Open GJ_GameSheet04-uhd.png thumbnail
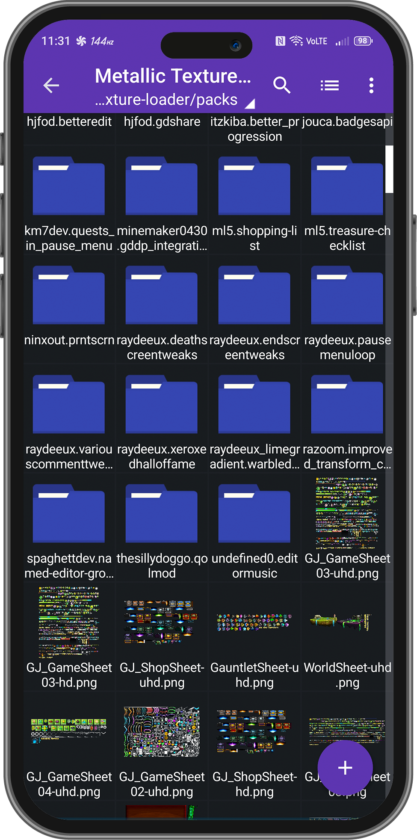This screenshot has width=417, height=840. [x=69, y=731]
